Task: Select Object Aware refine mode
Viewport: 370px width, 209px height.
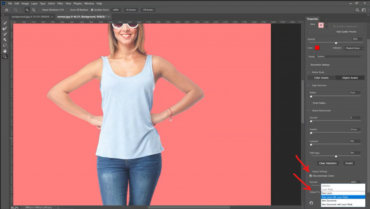Action: [x=350, y=78]
